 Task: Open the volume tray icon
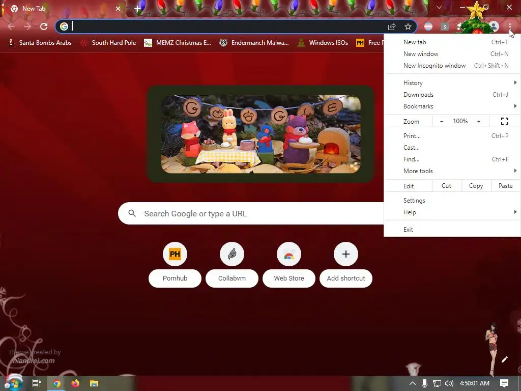click(449, 383)
